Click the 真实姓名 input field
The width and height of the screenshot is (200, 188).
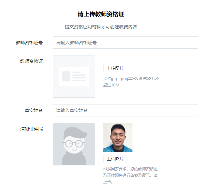tap(125, 110)
